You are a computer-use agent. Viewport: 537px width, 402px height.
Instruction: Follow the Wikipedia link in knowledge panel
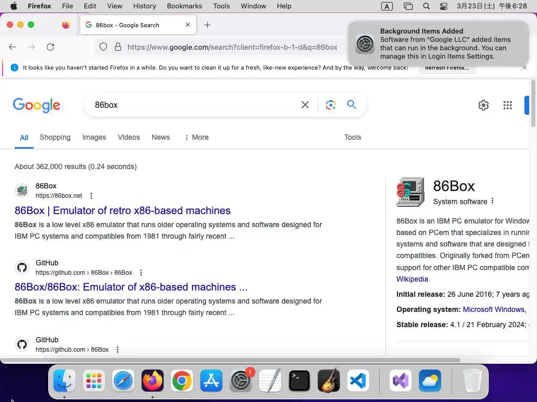click(x=412, y=280)
